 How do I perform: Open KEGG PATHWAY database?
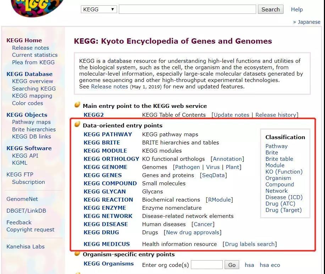point(108,134)
